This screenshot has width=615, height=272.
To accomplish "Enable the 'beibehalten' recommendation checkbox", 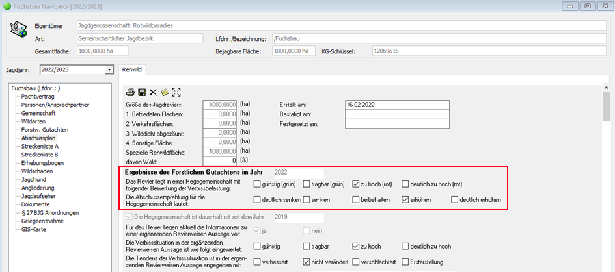I will tap(357, 199).
